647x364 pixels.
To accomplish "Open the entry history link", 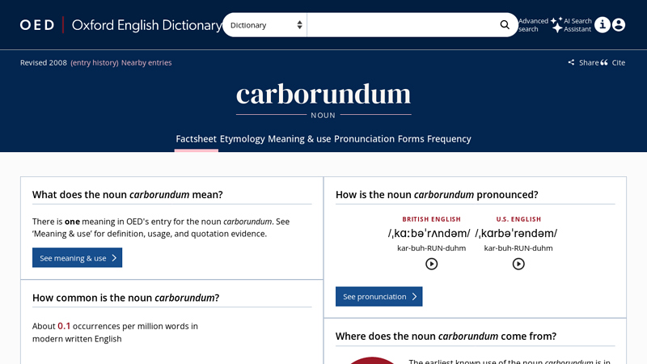I will coord(95,62).
